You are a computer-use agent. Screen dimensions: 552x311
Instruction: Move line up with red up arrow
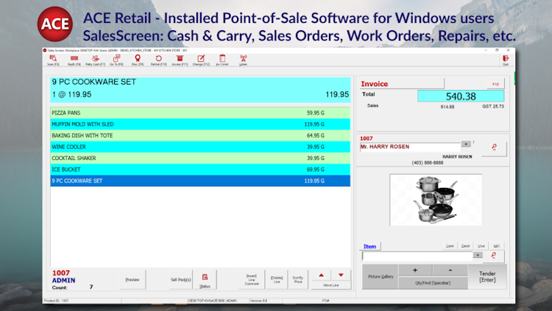pos(321,276)
